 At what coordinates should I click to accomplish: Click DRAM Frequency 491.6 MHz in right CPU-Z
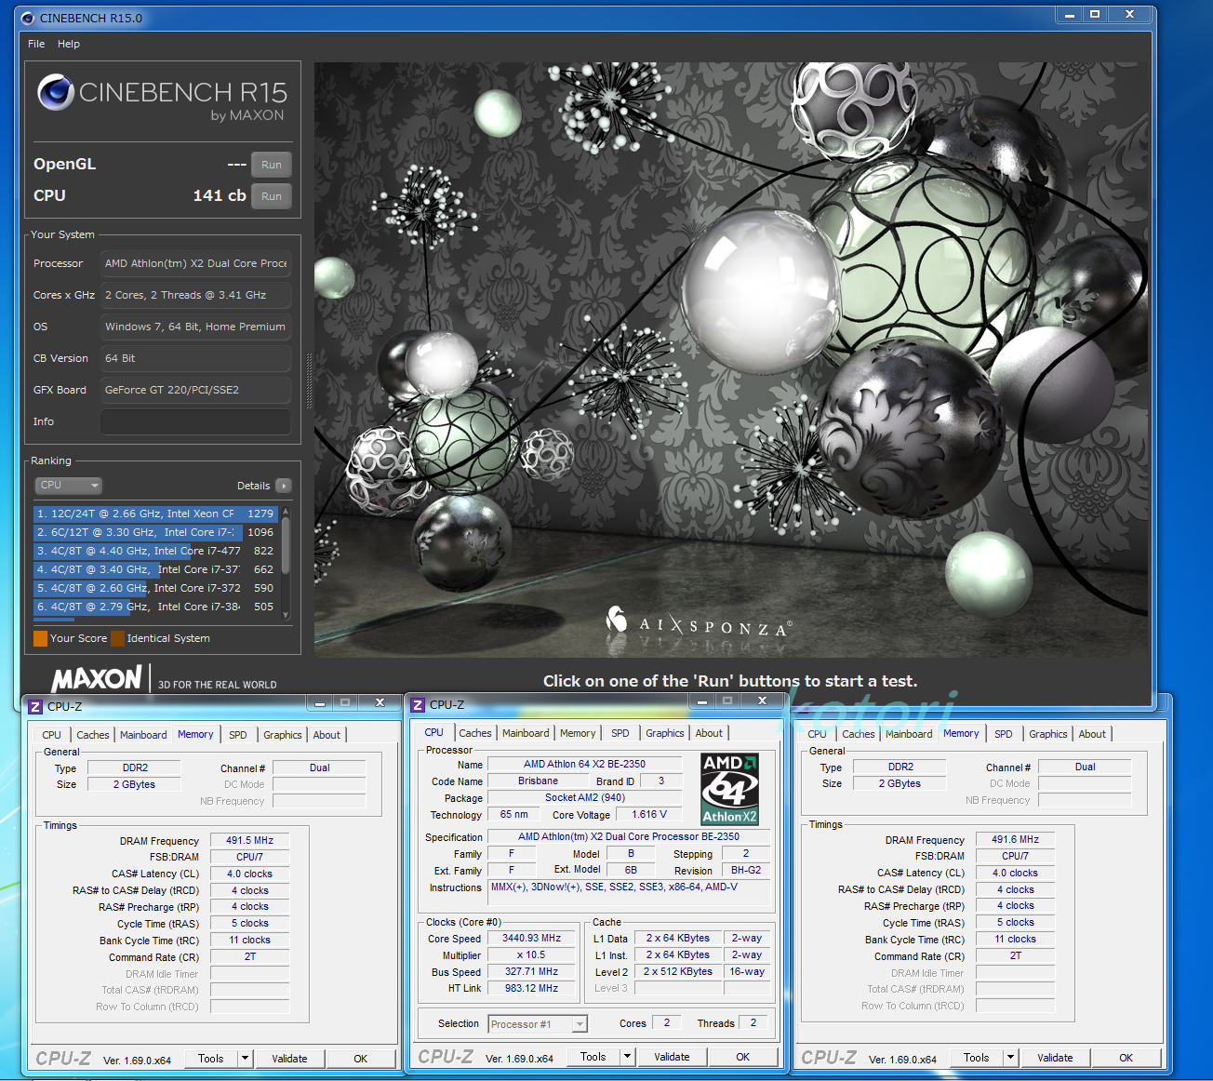tap(1016, 839)
